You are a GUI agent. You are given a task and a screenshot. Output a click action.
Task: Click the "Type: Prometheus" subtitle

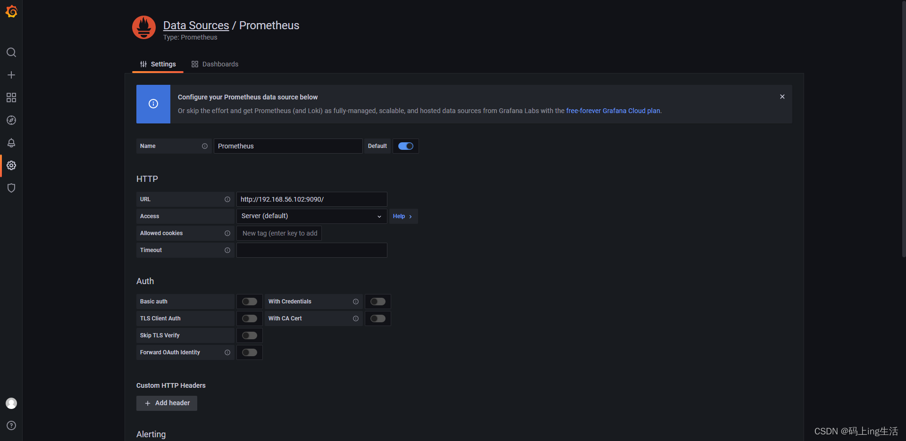(x=190, y=37)
